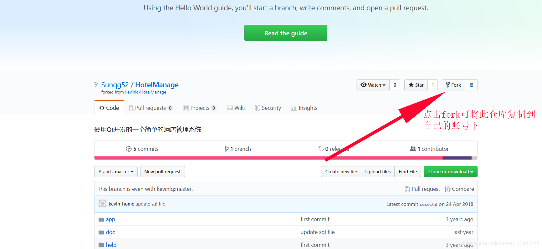Open first commit message in the help row
This screenshot has height=249, width=542.
coord(315,245)
